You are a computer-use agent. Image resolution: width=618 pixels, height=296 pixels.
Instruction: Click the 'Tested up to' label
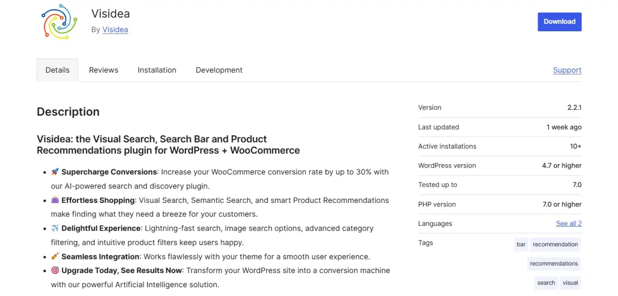pos(437,185)
